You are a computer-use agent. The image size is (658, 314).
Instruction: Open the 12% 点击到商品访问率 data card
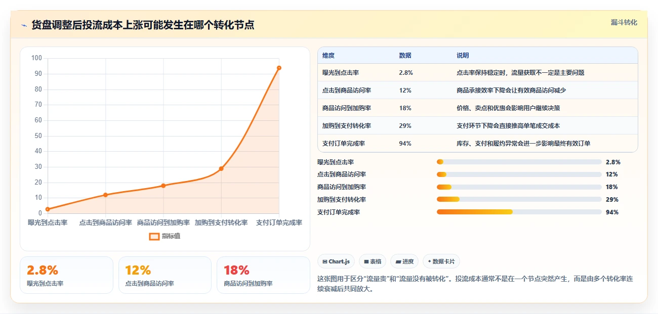click(x=164, y=275)
